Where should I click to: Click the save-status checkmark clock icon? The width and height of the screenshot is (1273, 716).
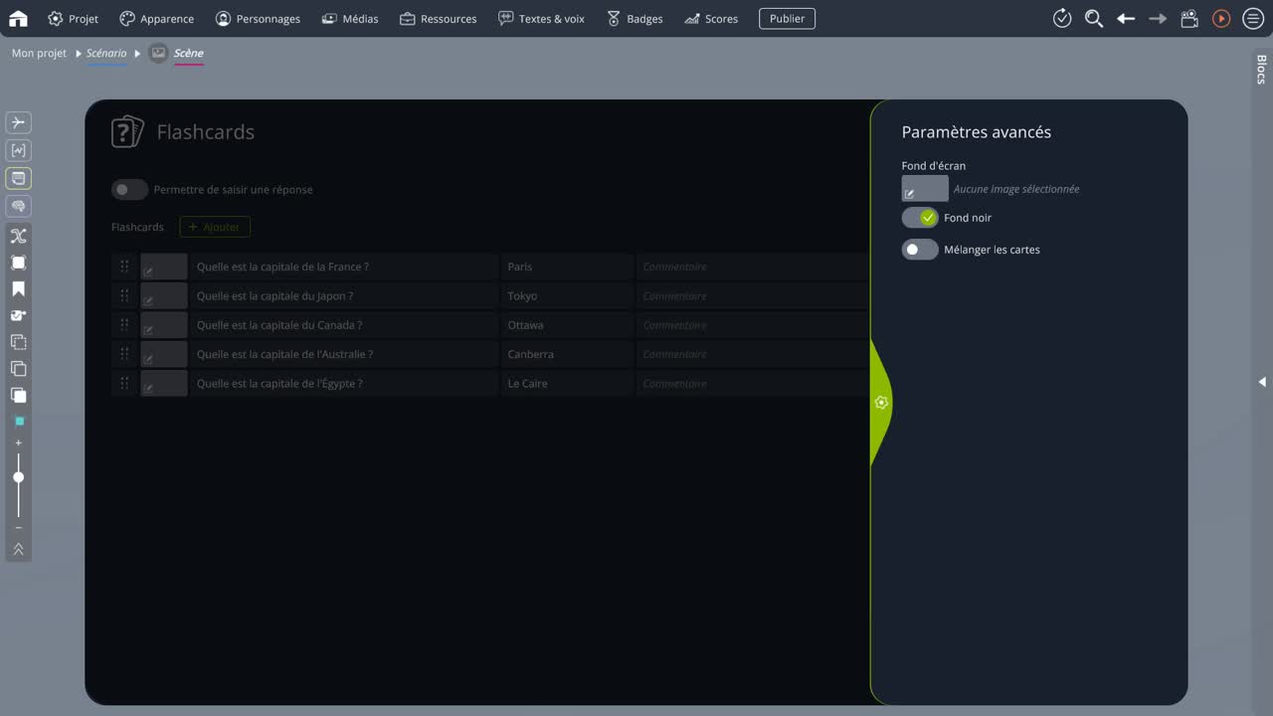point(1062,18)
